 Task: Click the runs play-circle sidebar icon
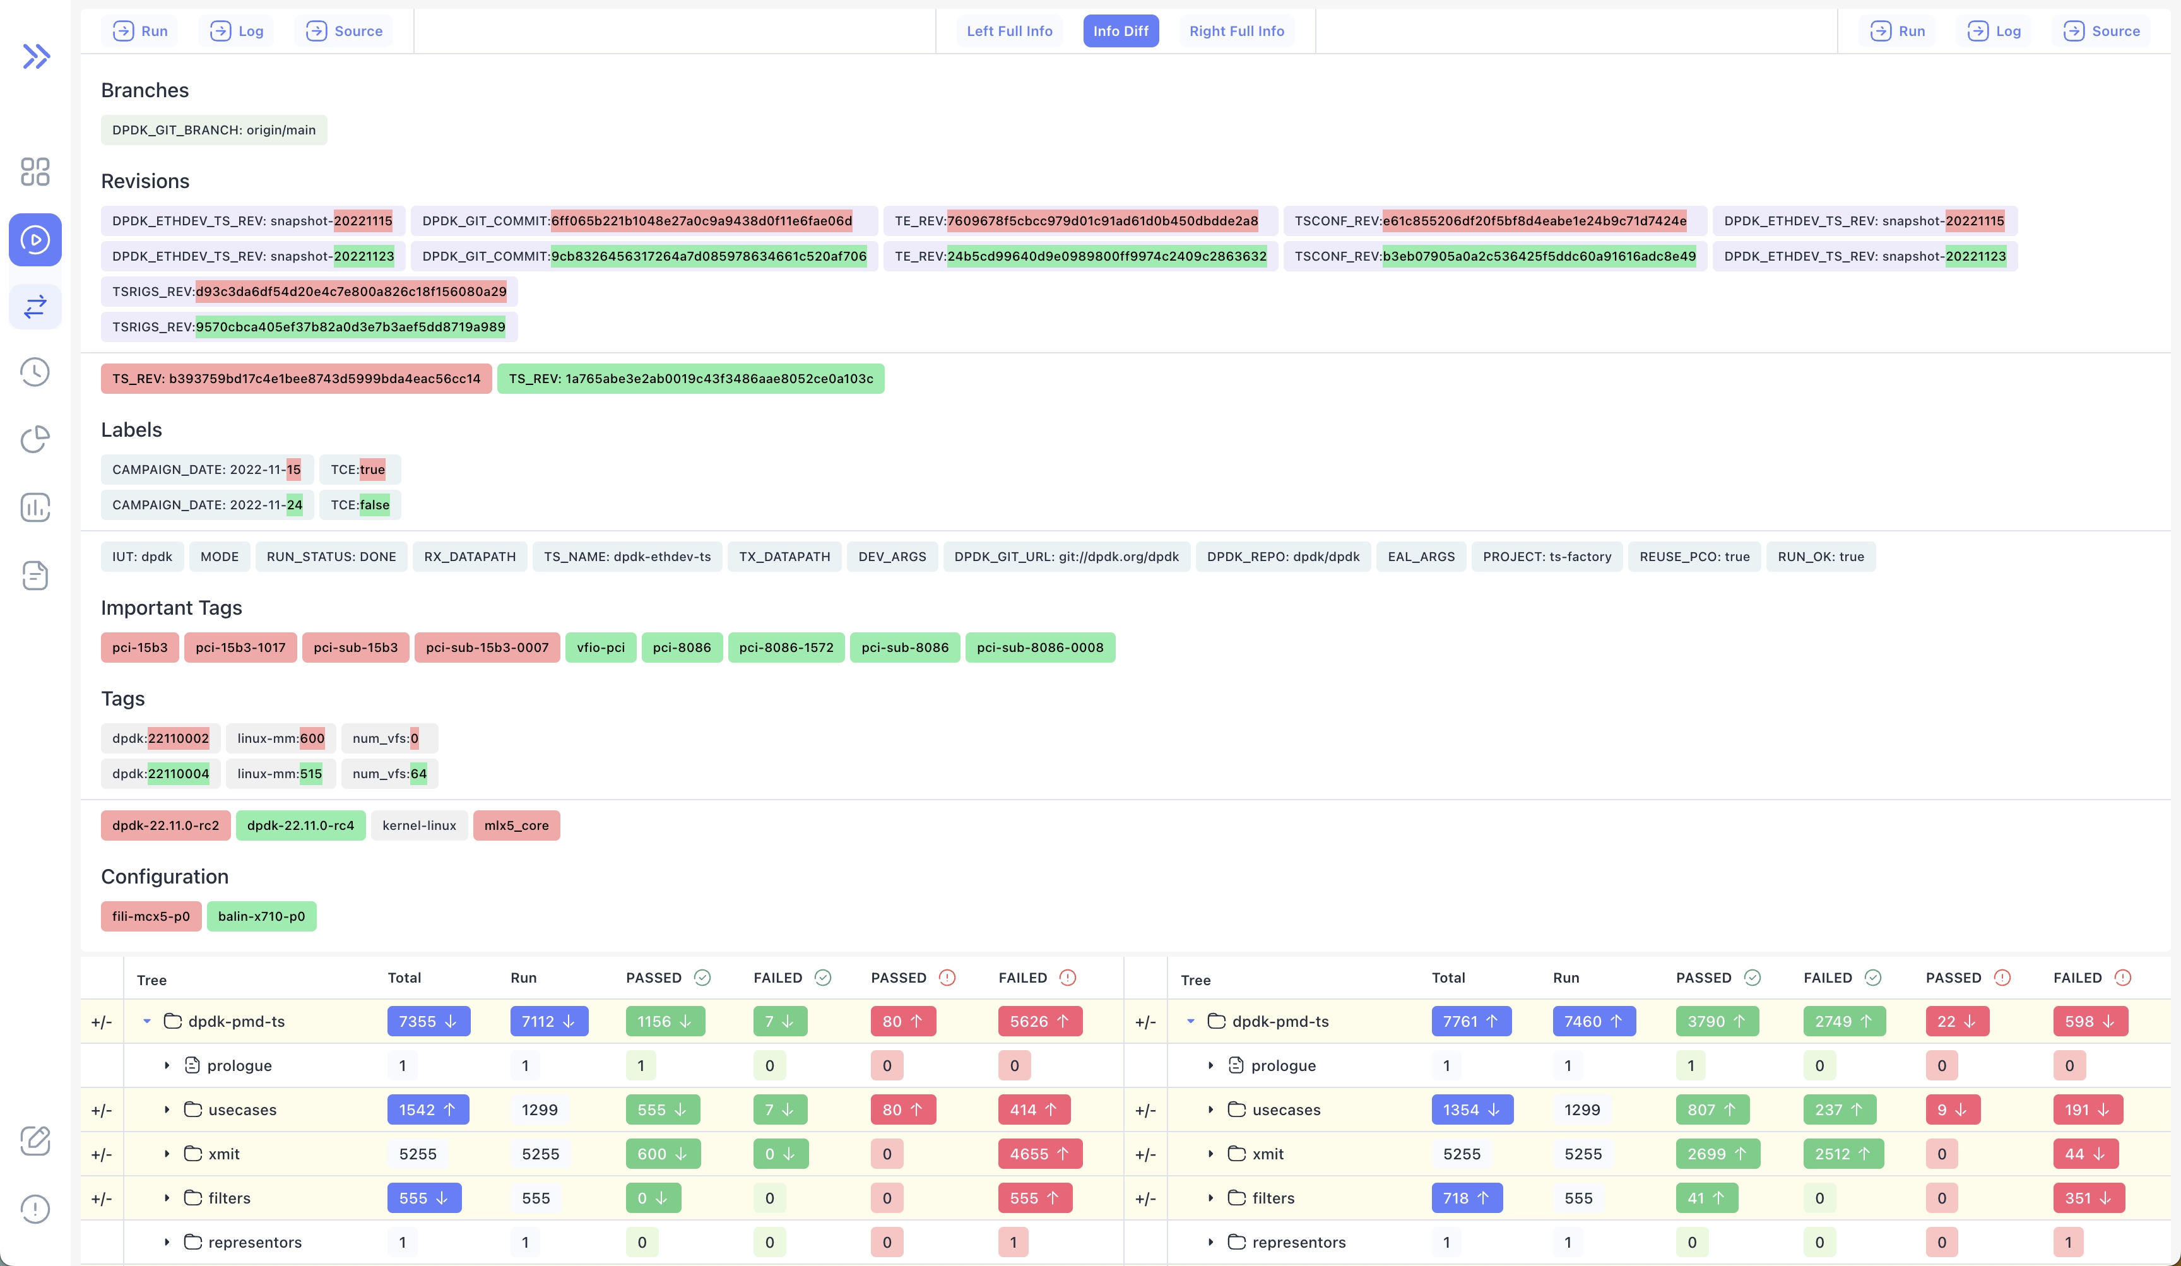35,240
